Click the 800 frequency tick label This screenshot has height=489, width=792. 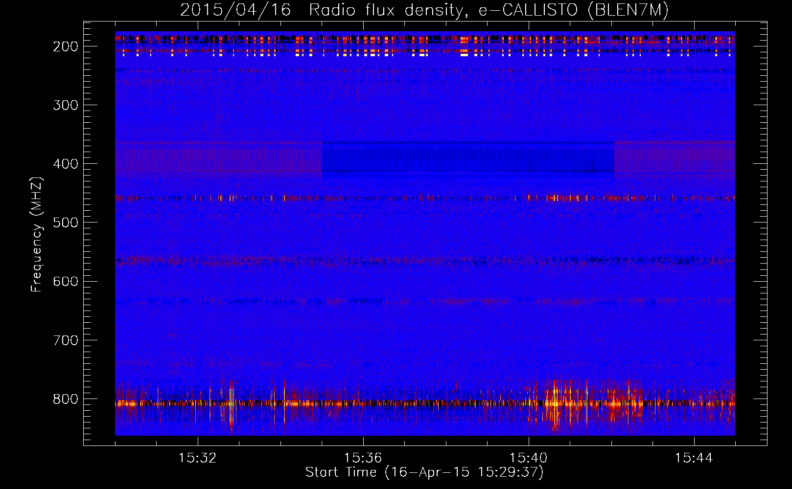(66, 399)
